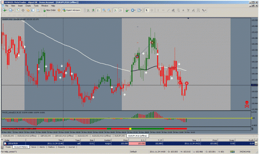Open the Help menu
This screenshot has width=259, height=154.
[53, 6]
